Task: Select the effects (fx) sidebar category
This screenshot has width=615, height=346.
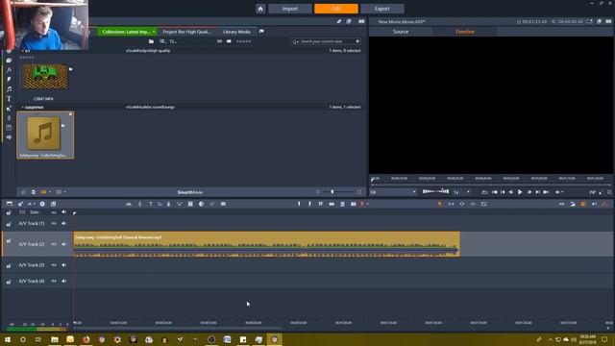Action: [x=9, y=70]
